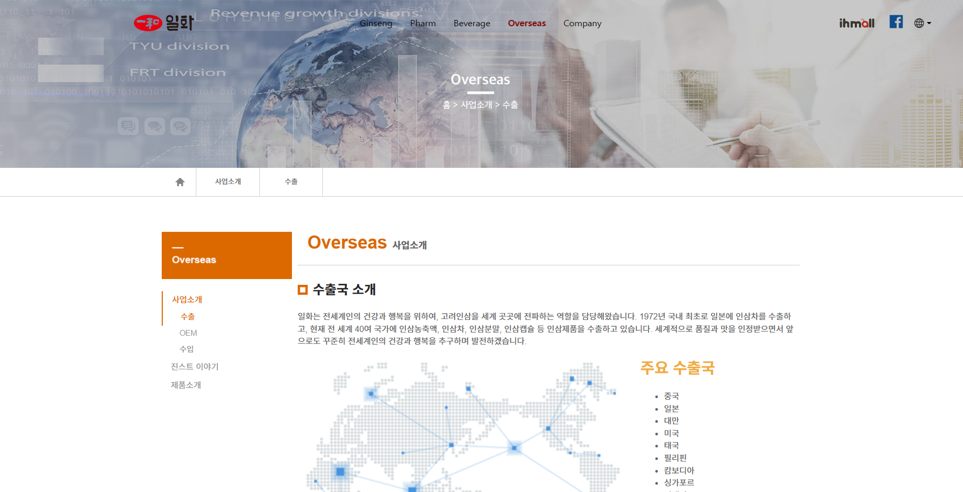Click the orange Overseas sidebar header
Viewport: 963px width, 492px height.
[x=227, y=255]
